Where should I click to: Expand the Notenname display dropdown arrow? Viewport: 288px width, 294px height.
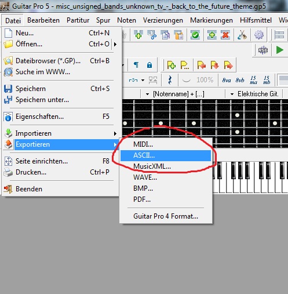[147, 95]
